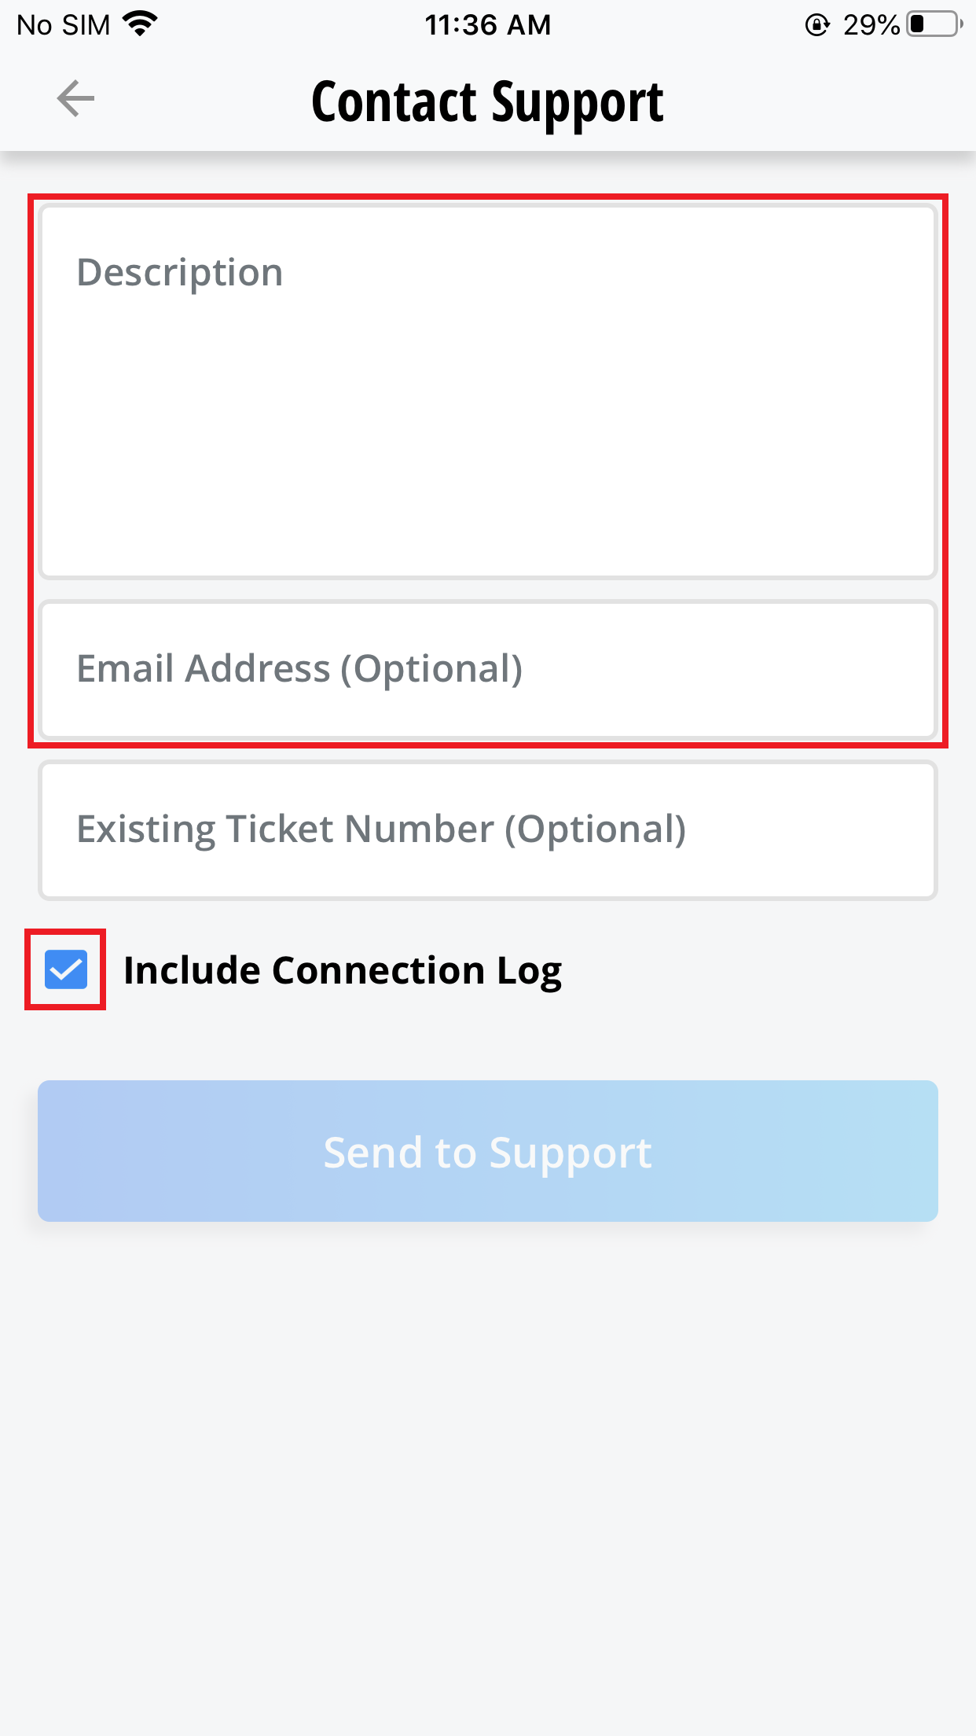This screenshot has width=976, height=1736.
Task: Tap the Wi-Fi status icon
Action: coord(141,24)
